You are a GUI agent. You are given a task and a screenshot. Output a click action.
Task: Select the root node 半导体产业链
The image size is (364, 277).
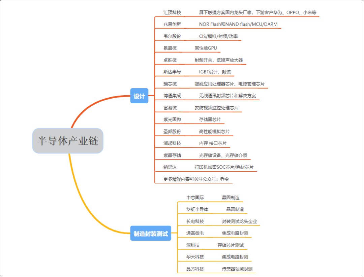(x=68, y=141)
